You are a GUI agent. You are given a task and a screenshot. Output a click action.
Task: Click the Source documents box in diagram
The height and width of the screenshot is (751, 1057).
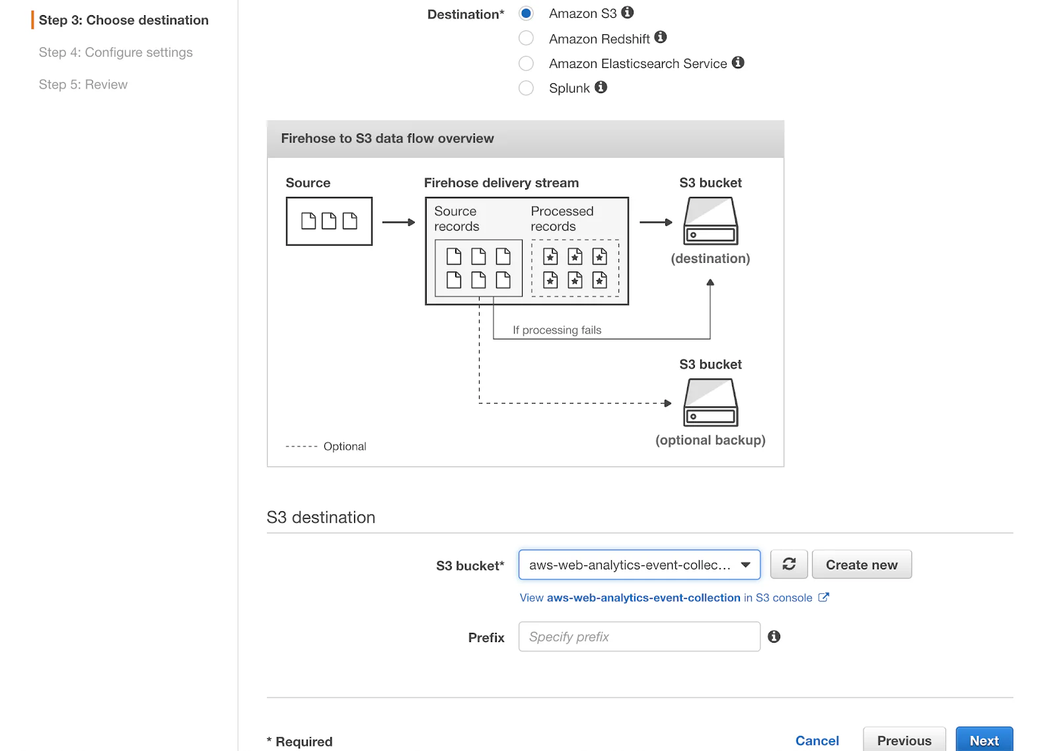(x=329, y=221)
